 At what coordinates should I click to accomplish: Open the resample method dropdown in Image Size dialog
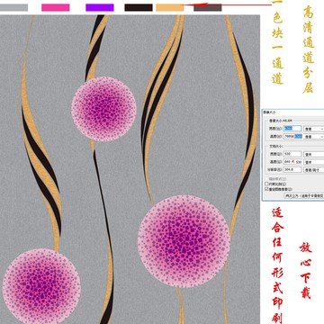click(x=304, y=195)
